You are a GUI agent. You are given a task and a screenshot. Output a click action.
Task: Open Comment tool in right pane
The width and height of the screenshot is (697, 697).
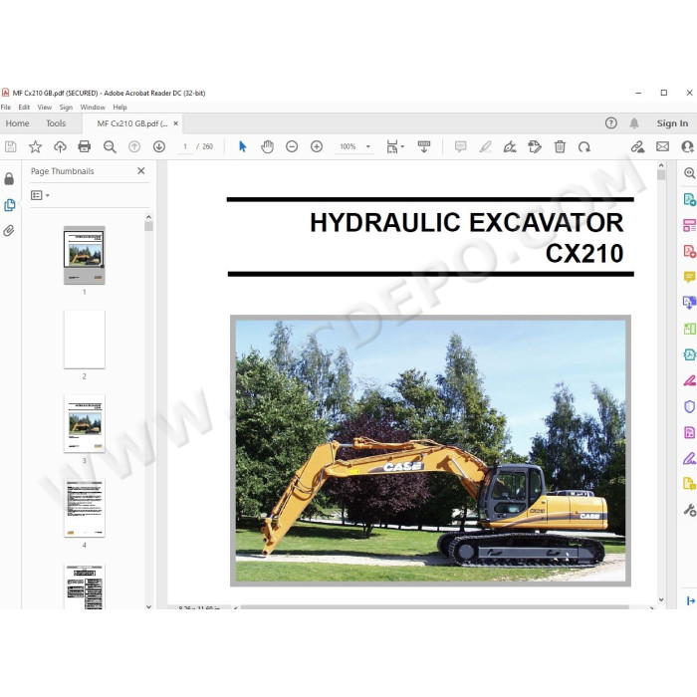click(689, 277)
